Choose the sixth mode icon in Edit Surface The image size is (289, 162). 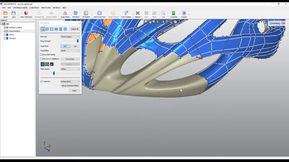(65, 29)
